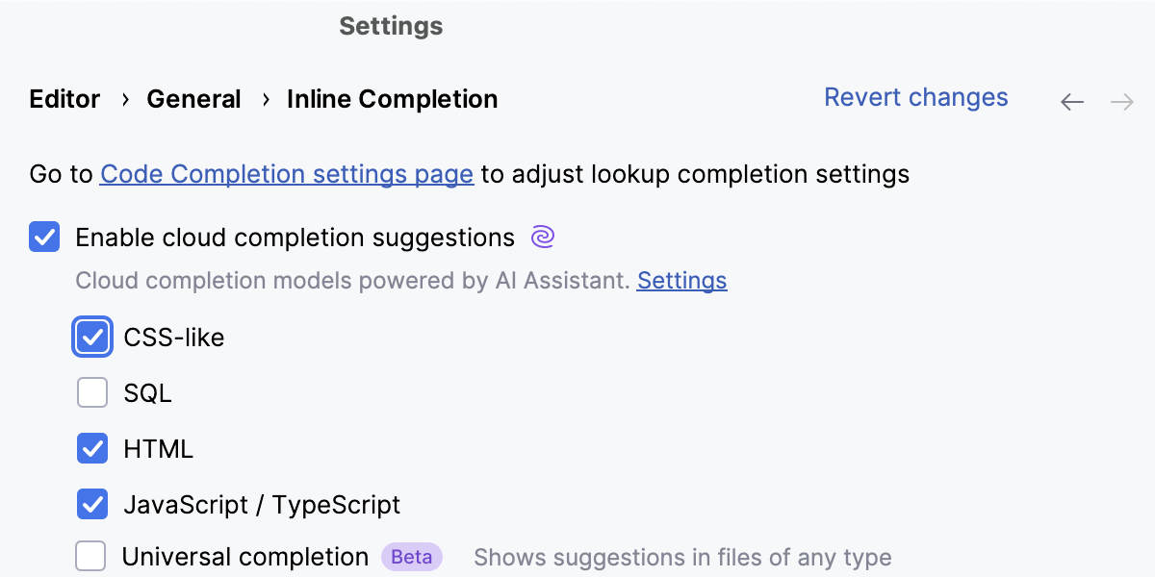Click the AI Assistant swirl icon

542,237
